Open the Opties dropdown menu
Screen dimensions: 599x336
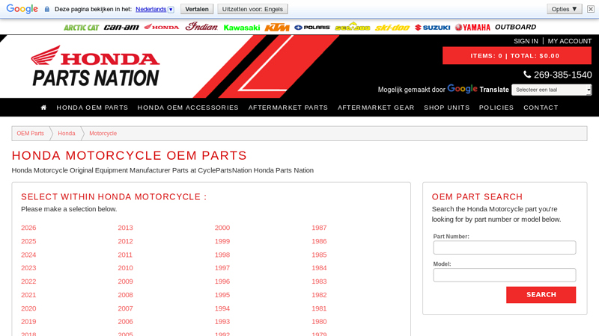coord(565,9)
